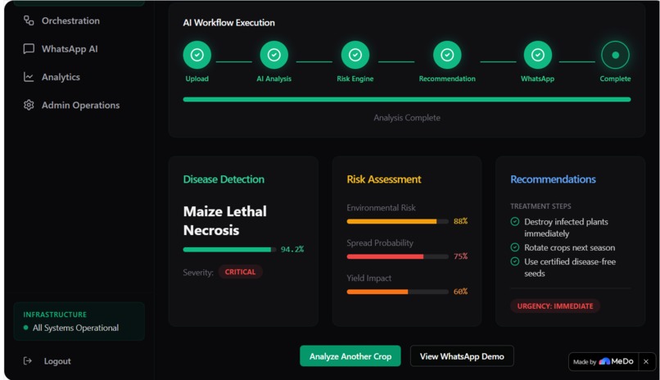Screen dimensions: 660x380
Task: Click the Recommendation step circle icon
Action: tap(447, 55)
